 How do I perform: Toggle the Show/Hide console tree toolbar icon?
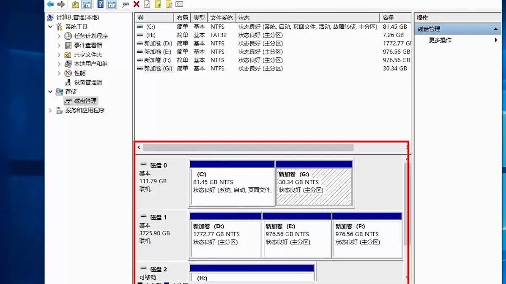click(x=87, y=4)
